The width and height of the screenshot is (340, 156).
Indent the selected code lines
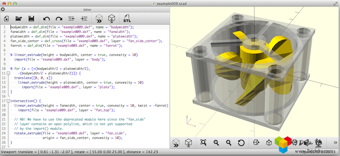[x=84, y=19]
